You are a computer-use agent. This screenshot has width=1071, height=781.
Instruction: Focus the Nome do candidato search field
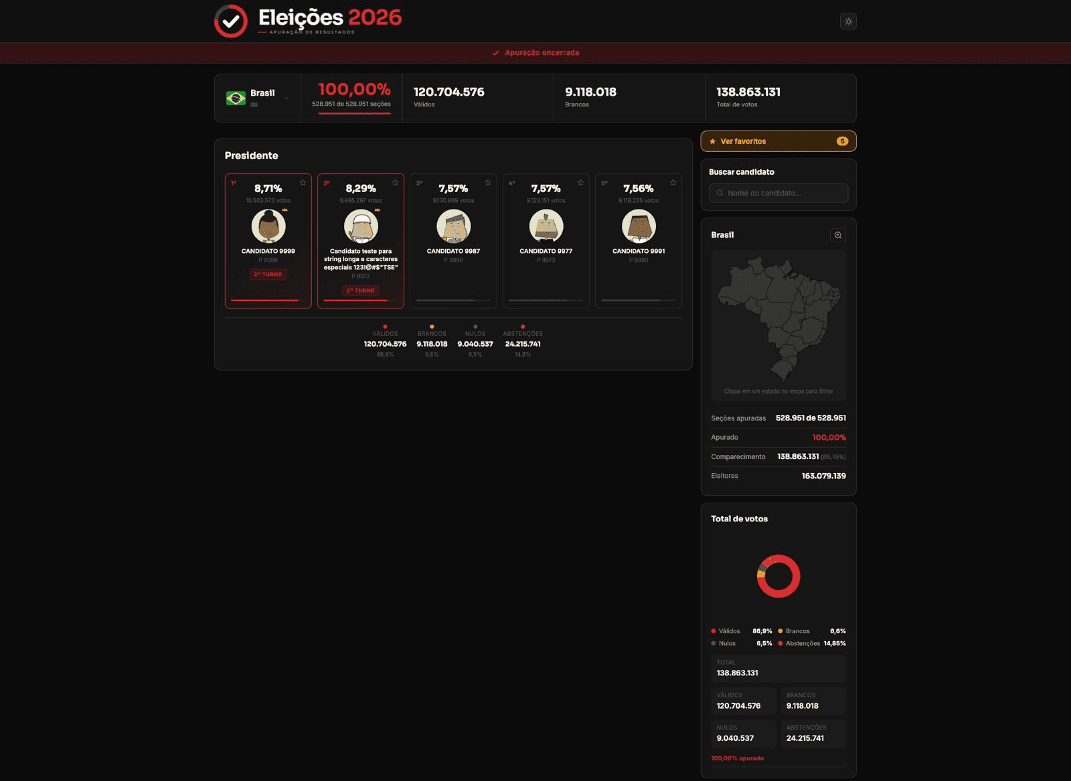click(778, 193)
